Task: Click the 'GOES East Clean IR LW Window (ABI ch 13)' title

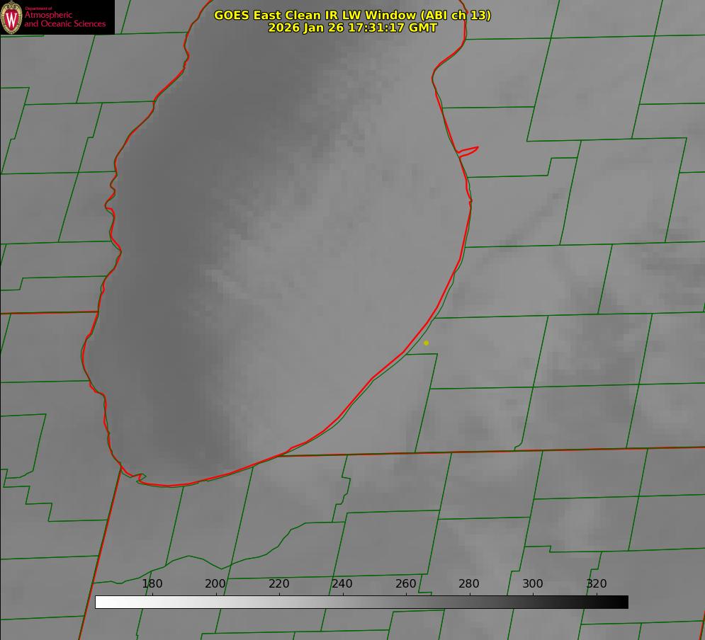Action: click(353, 15)
